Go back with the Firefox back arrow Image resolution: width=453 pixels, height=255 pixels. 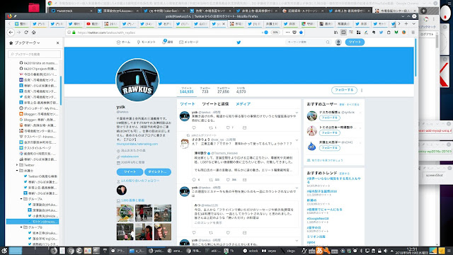pos(11,33)
